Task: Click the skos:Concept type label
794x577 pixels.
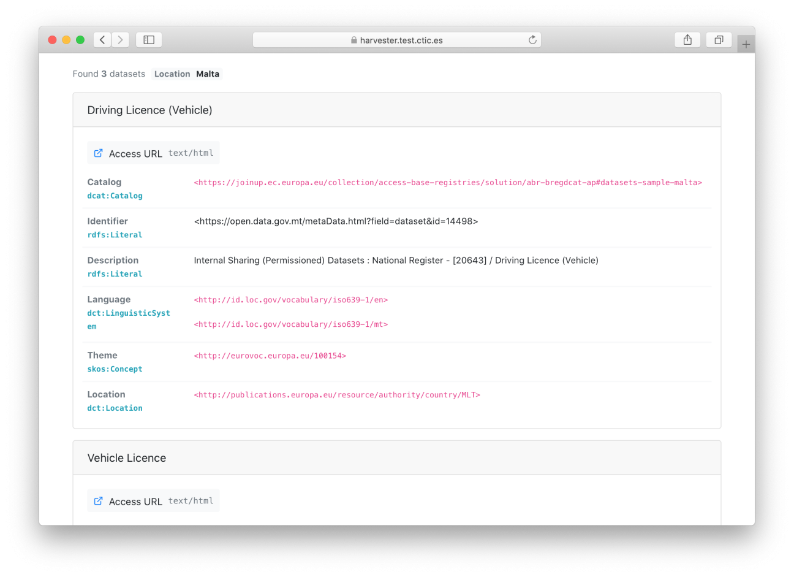Action: click(115, 369)
